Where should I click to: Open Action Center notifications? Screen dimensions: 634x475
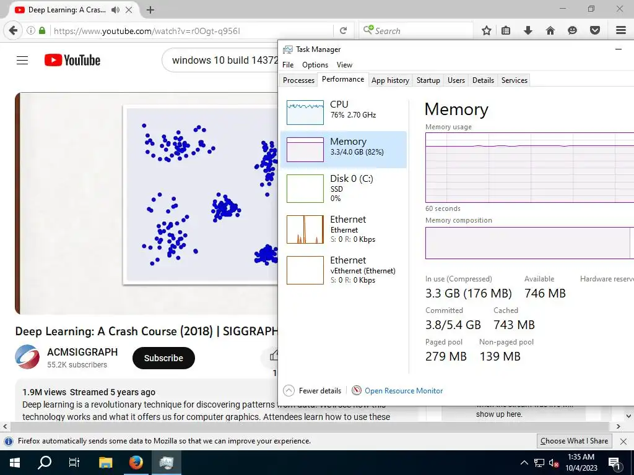614,463
